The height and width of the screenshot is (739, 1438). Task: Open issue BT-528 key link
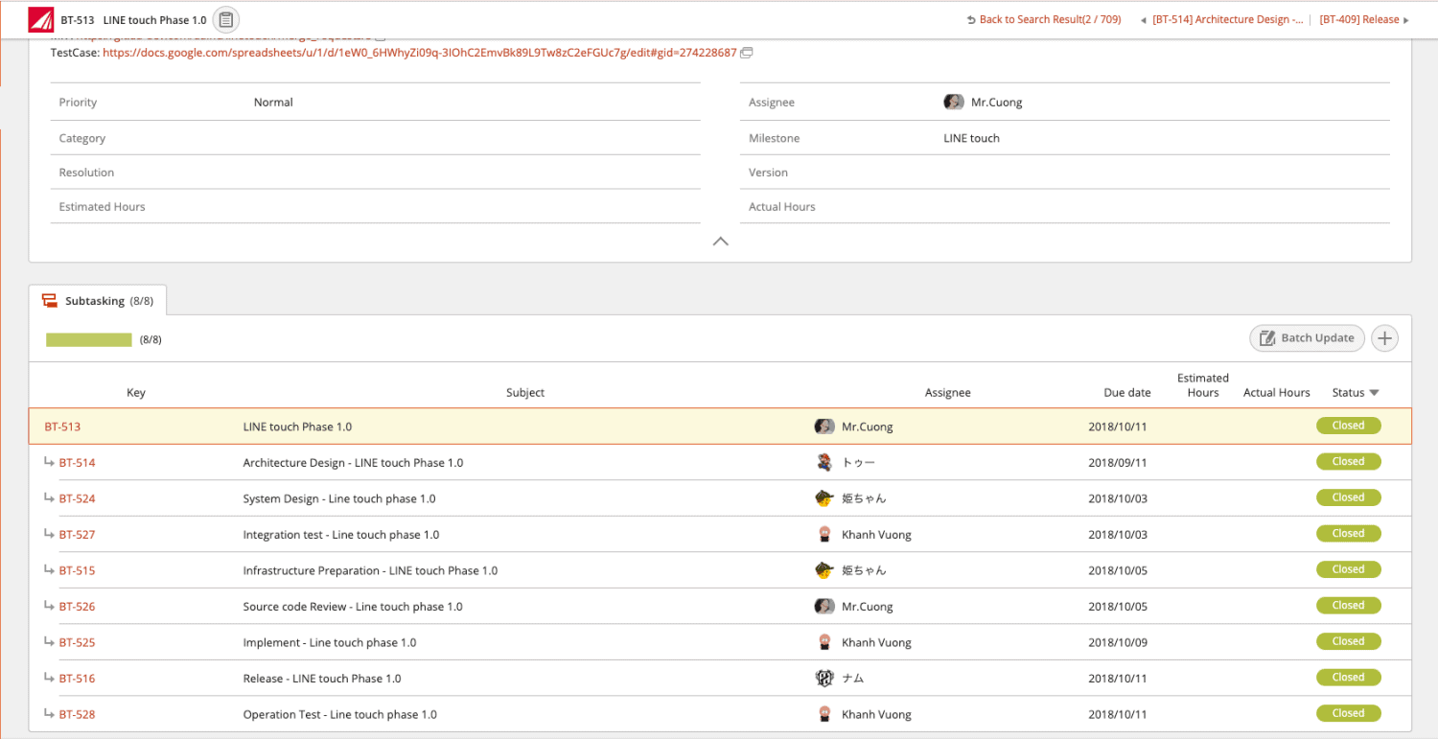pos(77,714)
